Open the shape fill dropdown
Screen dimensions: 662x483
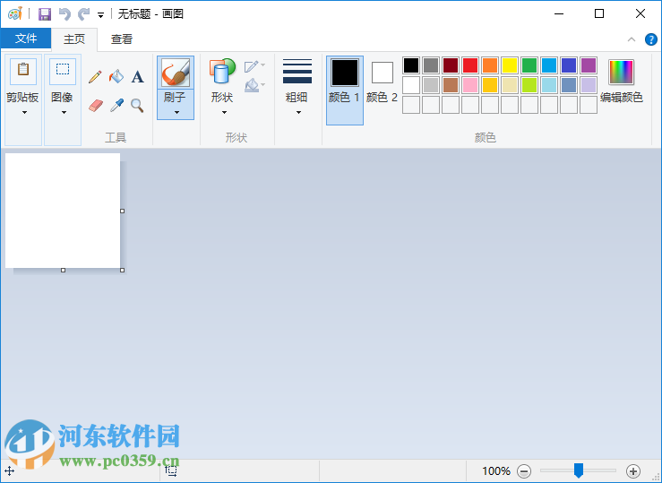(254, 85)
